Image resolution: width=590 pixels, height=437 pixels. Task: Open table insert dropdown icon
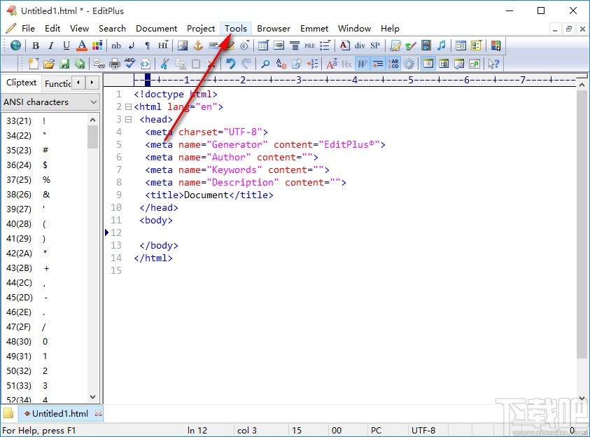[263, 46]
